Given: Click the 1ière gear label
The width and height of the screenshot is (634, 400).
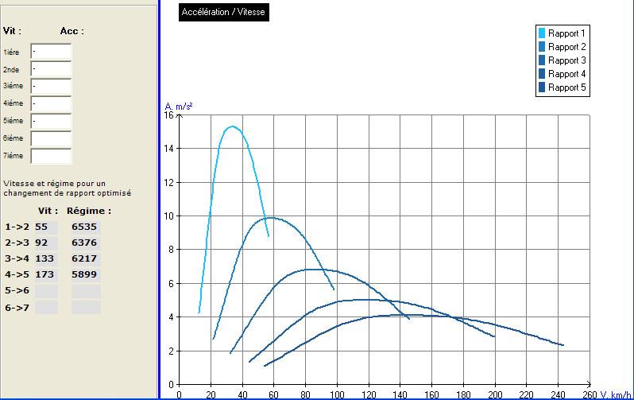Looking at the screenshot, I should tap(11, 52).
